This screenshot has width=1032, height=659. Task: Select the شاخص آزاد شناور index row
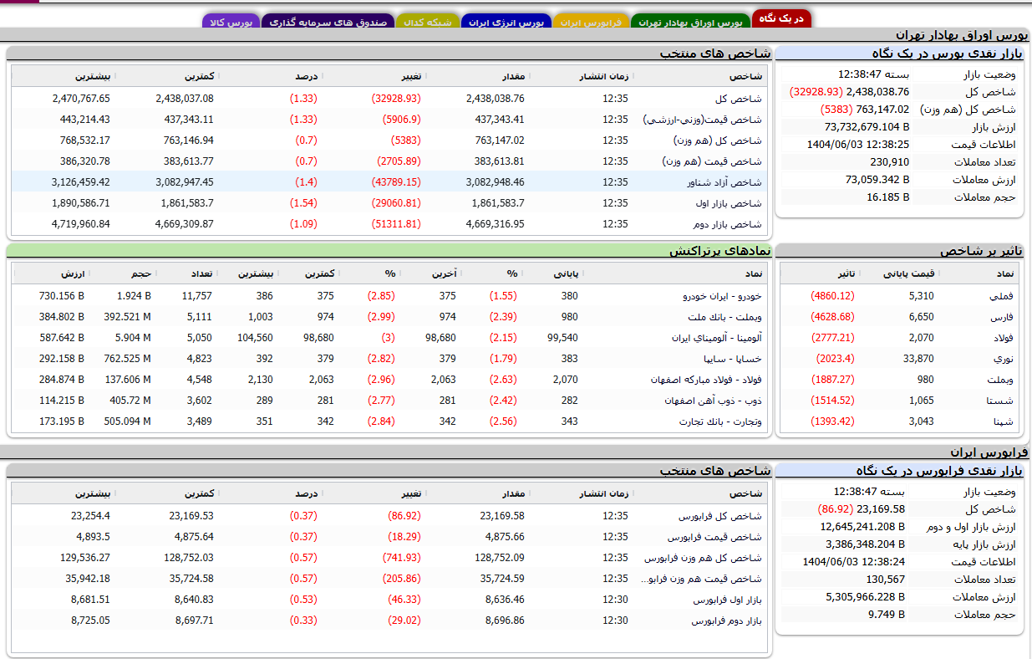tap(726, 181)
